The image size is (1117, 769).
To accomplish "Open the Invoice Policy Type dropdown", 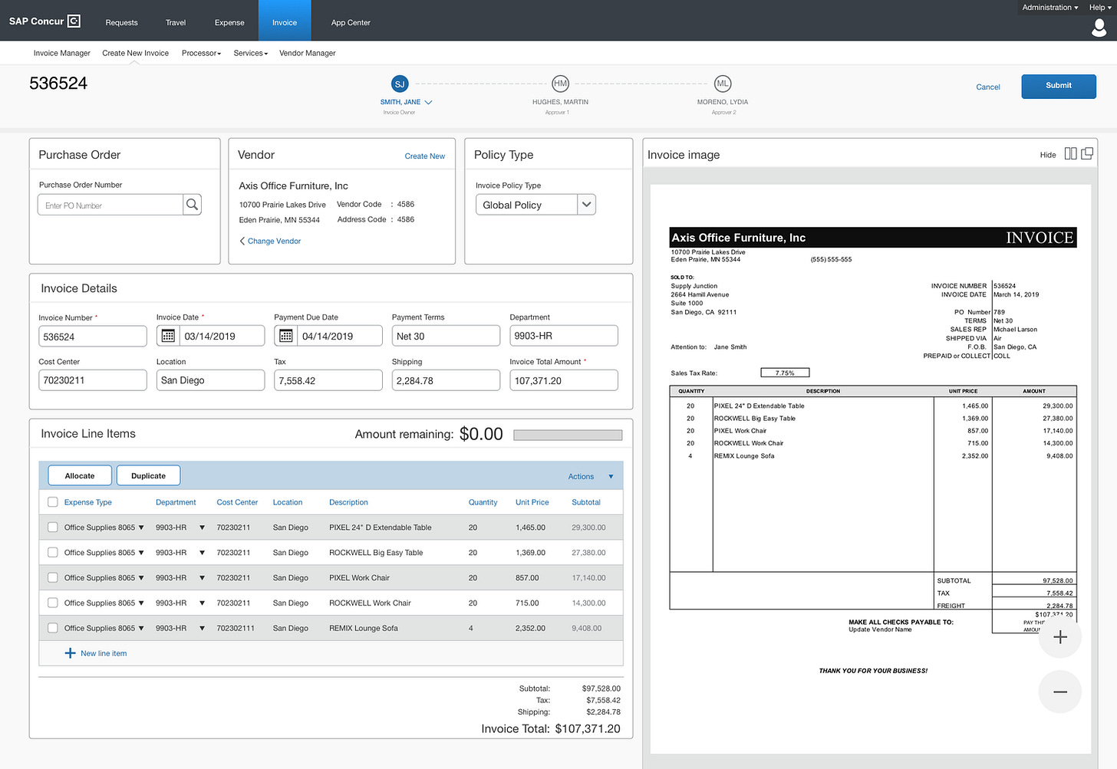I will click(535, 205).
